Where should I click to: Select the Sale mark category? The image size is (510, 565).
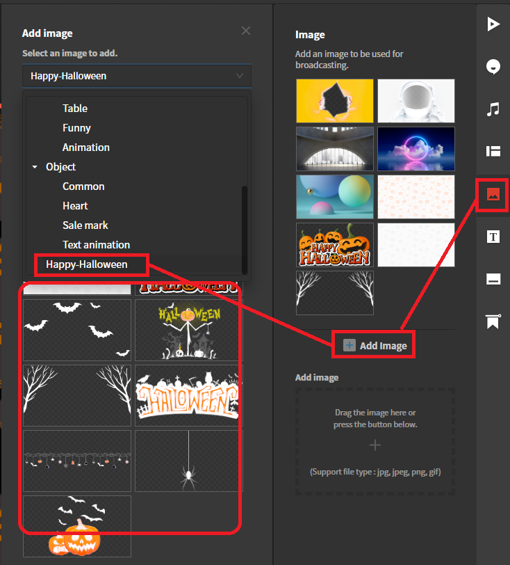tap(85, 225)
